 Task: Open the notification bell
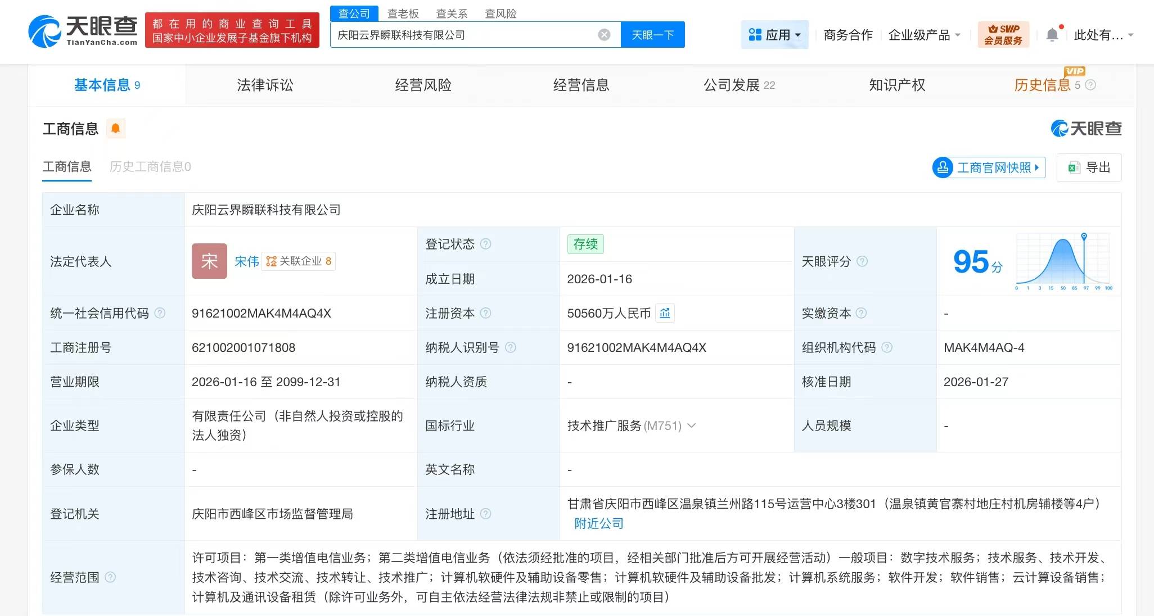(1052, 35)
